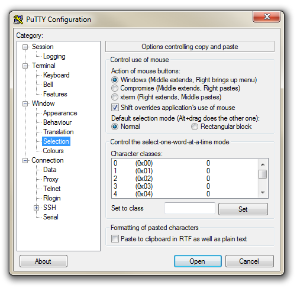Focus the Set to class input field
This screenshot has height=288, width=297.
coord(190,208)
